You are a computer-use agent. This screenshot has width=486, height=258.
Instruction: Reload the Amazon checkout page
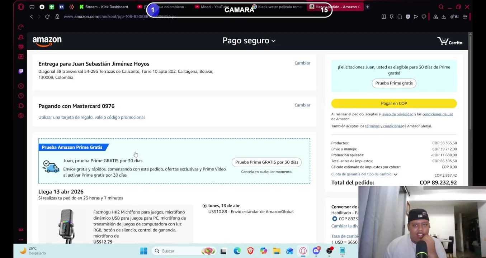pos(47,16)
